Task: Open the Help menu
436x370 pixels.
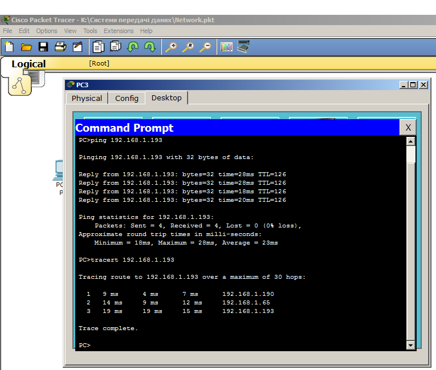Action: pyautogui.click(x=146, y=31)
